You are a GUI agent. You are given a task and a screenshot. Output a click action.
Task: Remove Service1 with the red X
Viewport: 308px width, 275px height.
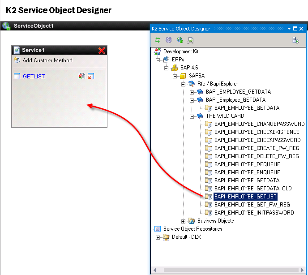tap(102, 51)
